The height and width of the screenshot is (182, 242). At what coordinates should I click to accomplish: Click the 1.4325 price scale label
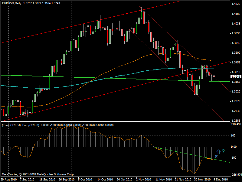[236, 4]
